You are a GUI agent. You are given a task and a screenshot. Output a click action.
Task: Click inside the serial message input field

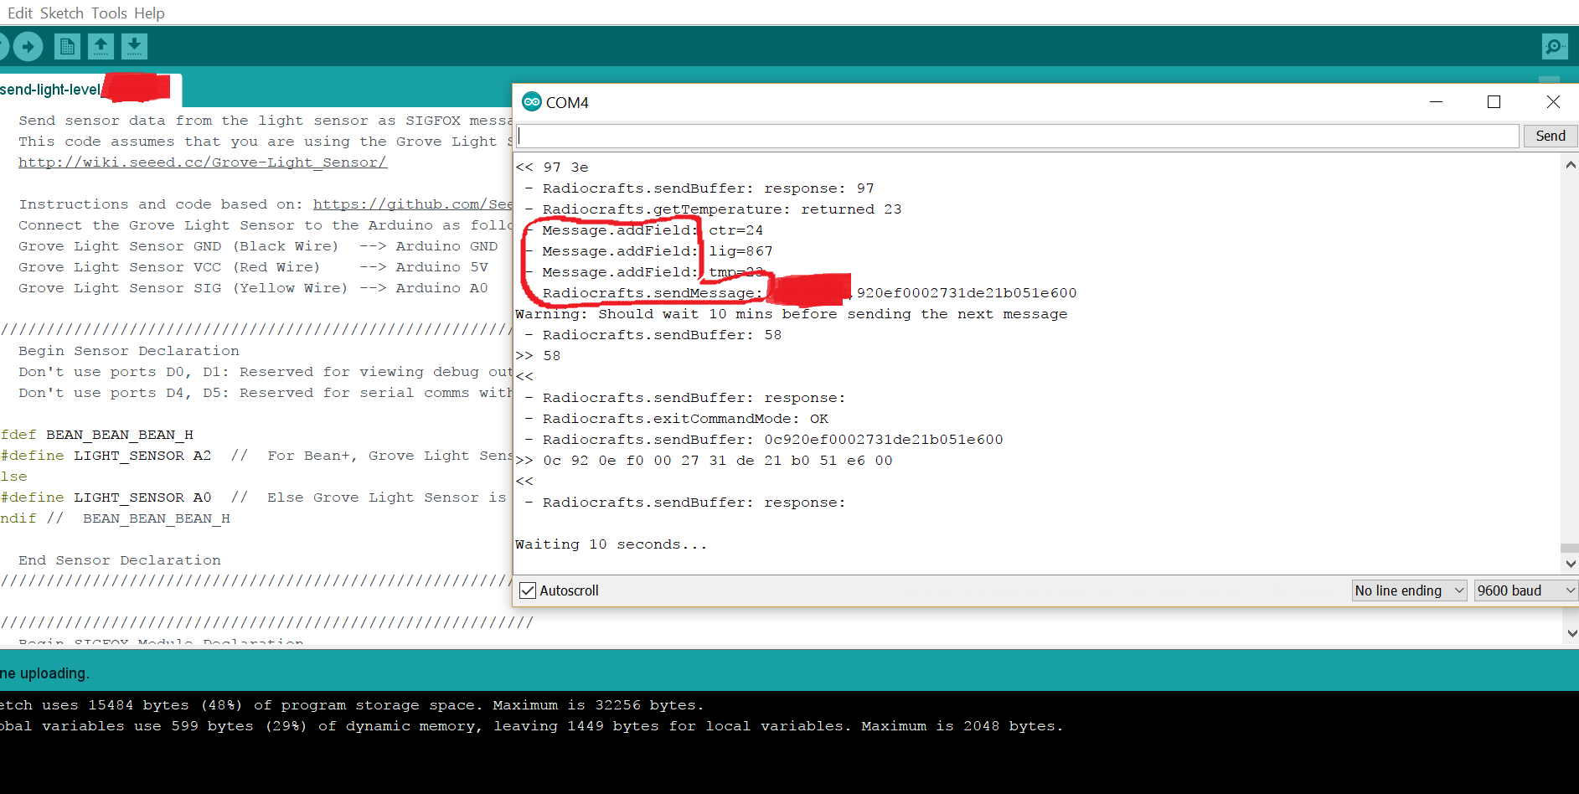click(921, 135)
